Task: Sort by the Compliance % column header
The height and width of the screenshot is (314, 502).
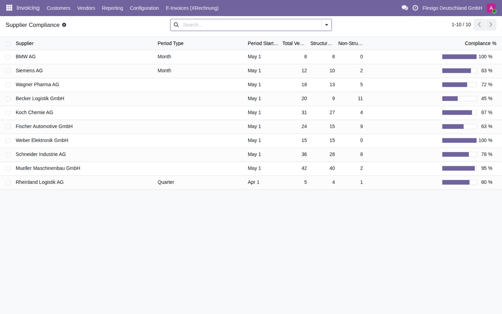Action: (481, 44)
